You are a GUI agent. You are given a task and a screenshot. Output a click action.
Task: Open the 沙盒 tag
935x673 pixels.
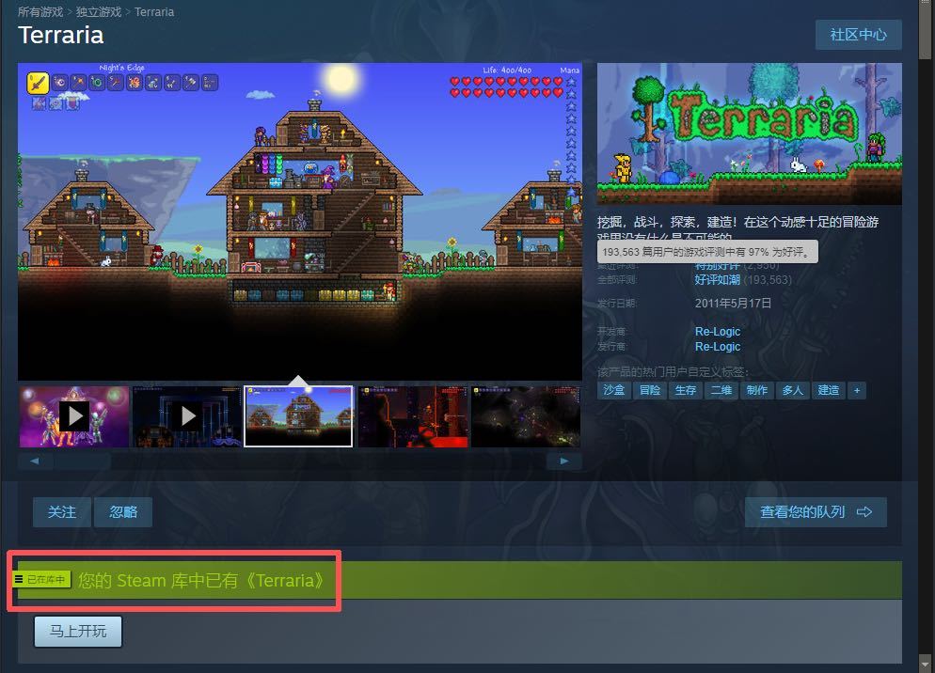pos(613,390)
